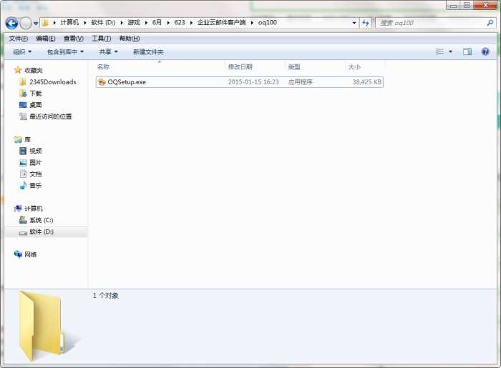Toggle the preview pane icon
Screen dimensions: 501x368
467,51
